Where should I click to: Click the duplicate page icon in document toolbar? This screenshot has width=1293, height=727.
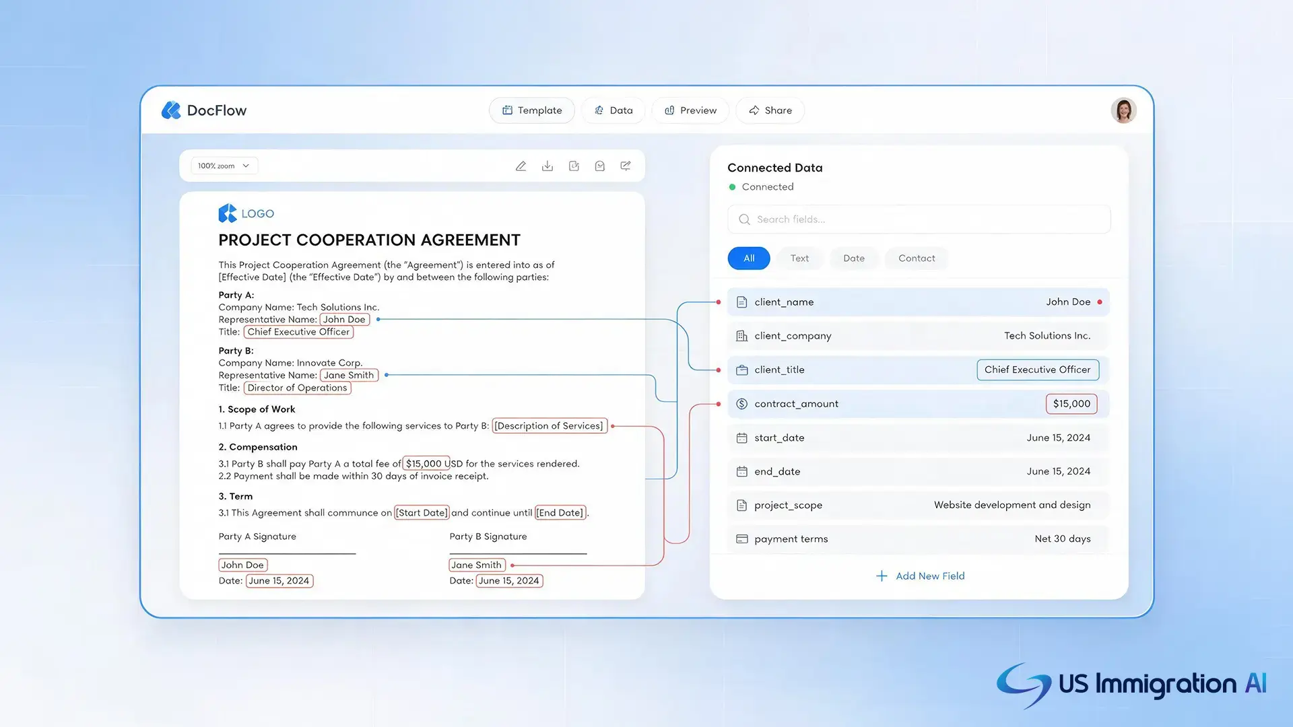pyautogui.click(x=574, y=166)
